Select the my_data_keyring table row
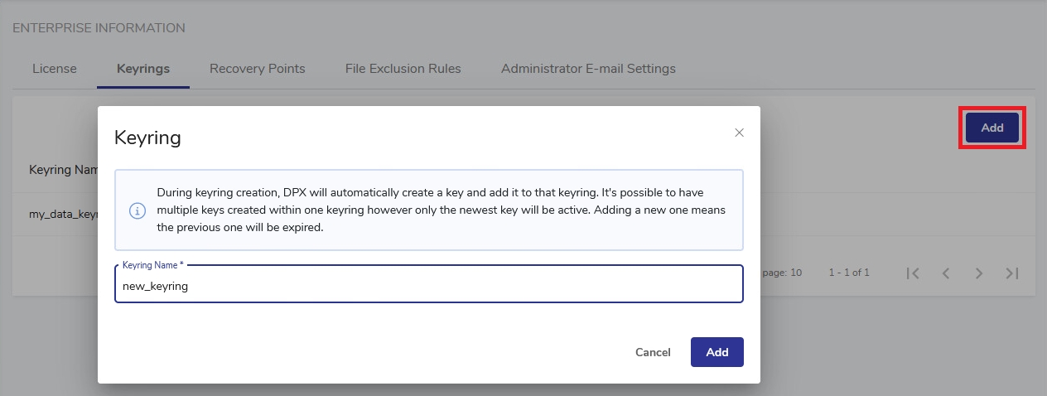Viewport: 1047px width, 396px height. click(63, 214)
